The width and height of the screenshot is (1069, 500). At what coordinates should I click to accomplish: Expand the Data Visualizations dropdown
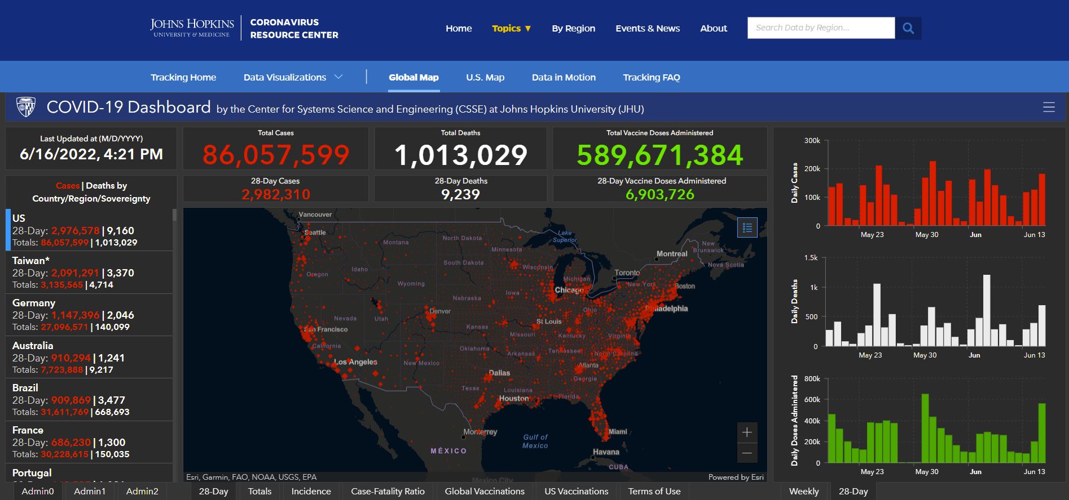[293, 77]
